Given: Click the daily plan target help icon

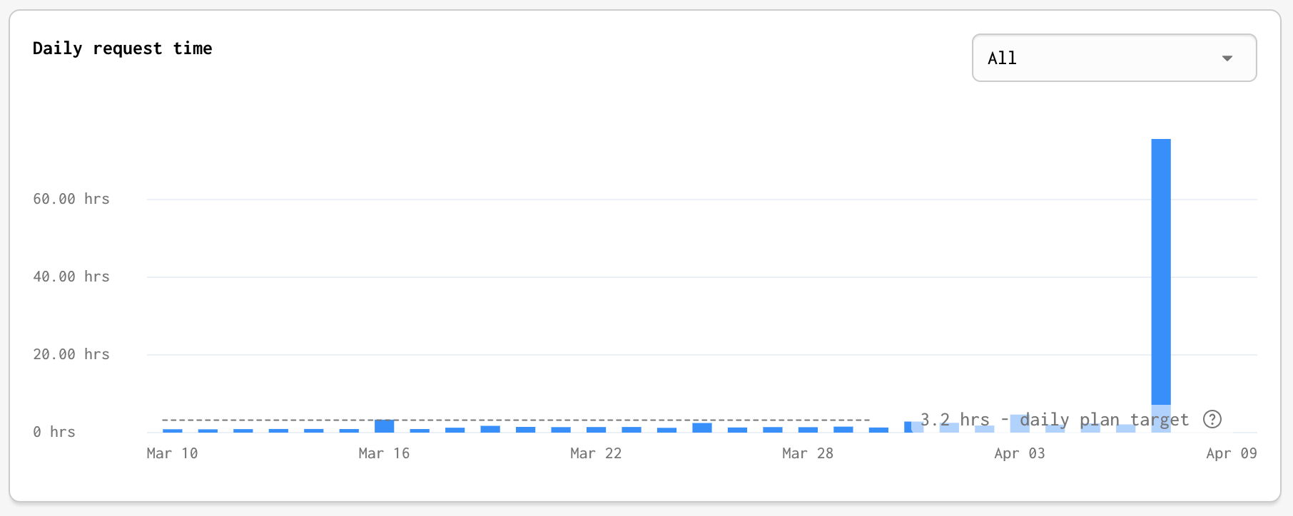Looking at the screenshot, I should (x=1212, y=419).
